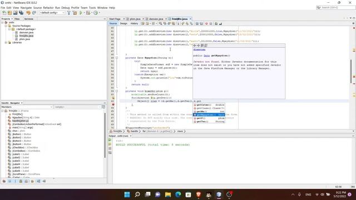Collapse the frmQlDv root in Navigator
Screen dimensions: 356x200
(2, 111)
